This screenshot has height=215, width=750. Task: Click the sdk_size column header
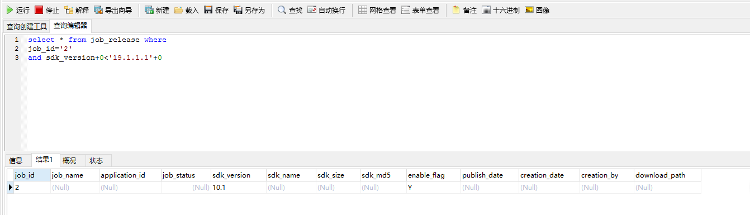(338, 175)
